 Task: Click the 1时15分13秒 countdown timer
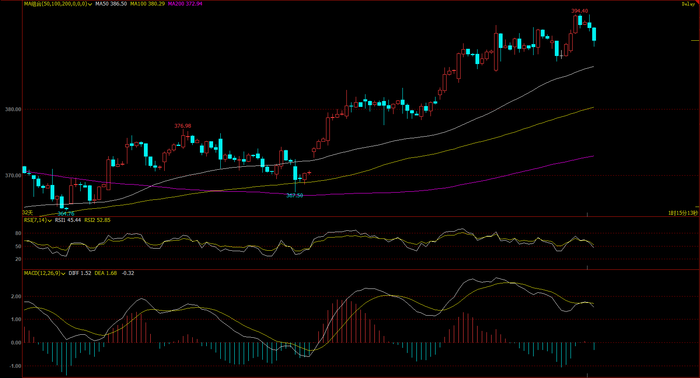(x=683, y=213)
